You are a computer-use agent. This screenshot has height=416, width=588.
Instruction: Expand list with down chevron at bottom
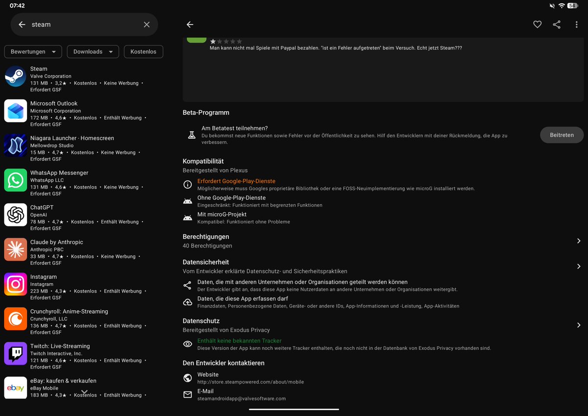point(84,392)
